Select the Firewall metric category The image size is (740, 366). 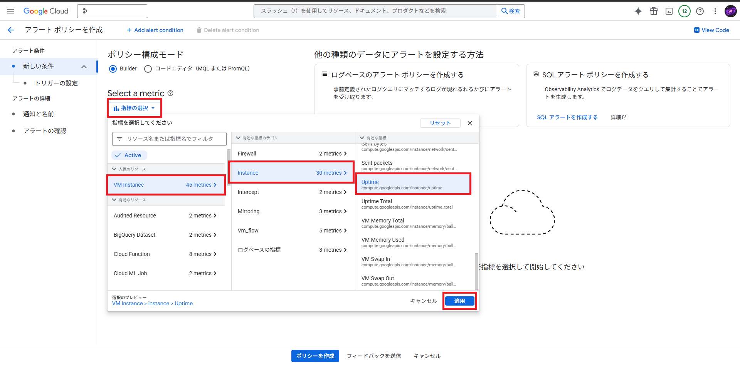(x=292, y=154)
